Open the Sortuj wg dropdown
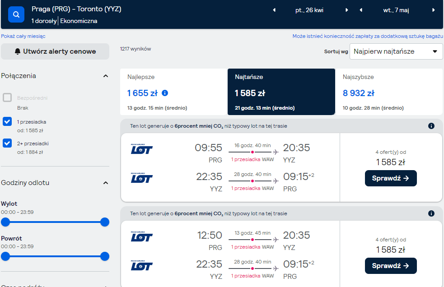 coord(396,51)
